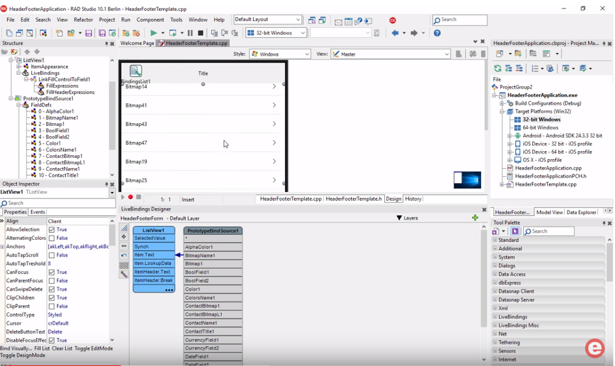Click the Move Up arrow in Structure panel

point(27,51)
